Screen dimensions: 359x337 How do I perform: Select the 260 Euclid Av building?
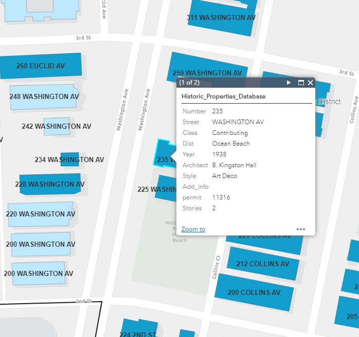pos(41,66)
